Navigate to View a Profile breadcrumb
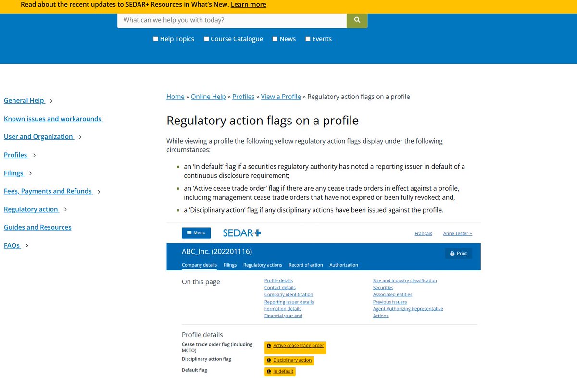This screenshot has height=378, width=577. 281,97
